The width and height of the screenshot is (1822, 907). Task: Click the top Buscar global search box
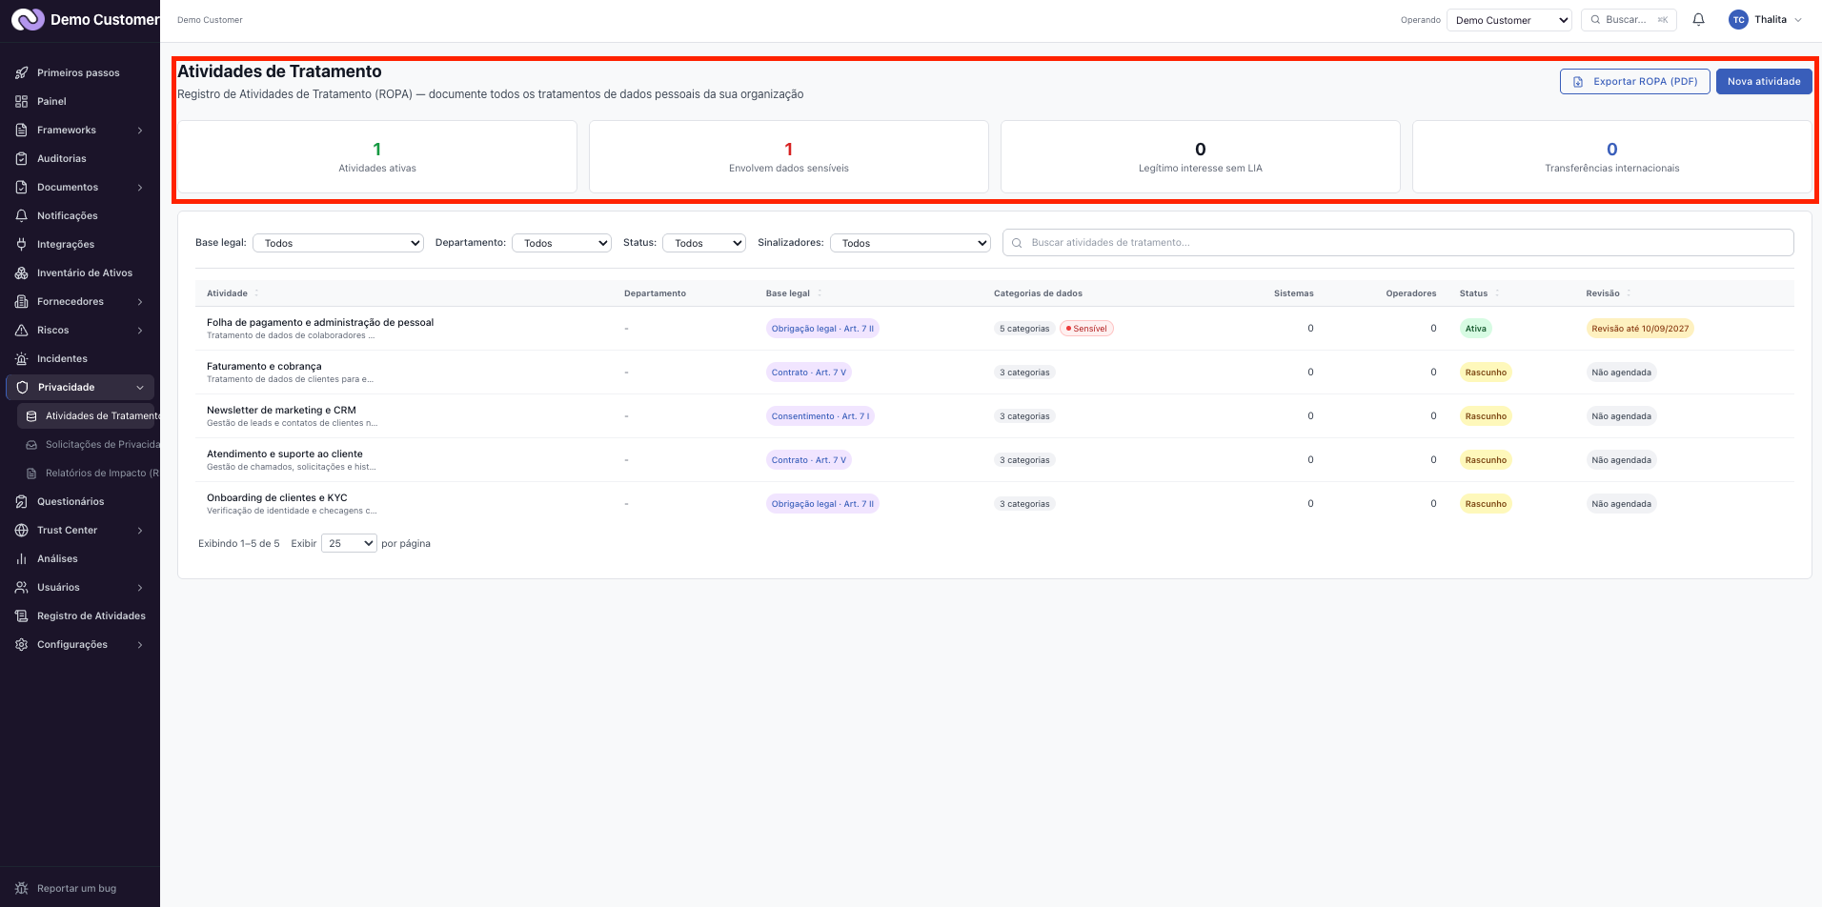click(x=1629, y=19)
